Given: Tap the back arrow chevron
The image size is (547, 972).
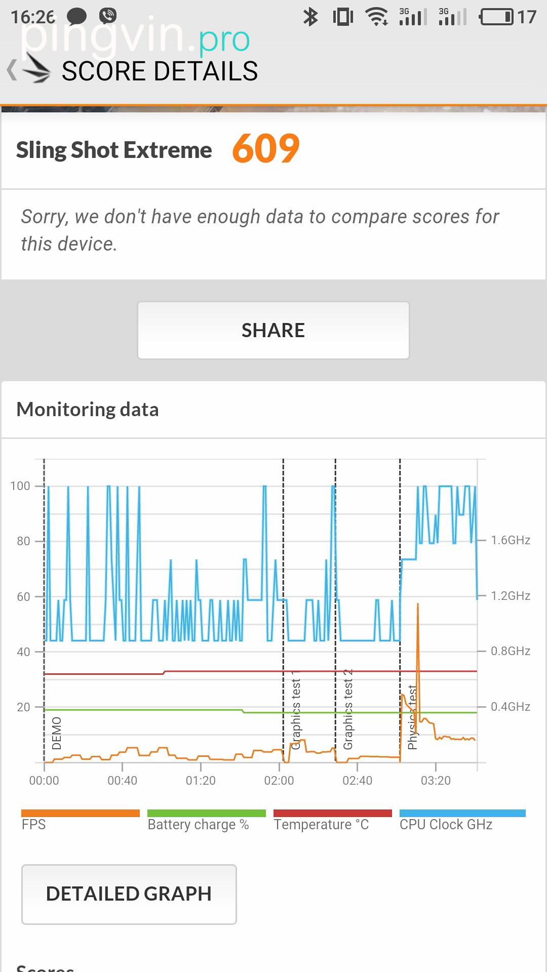Looking at the screenshot, I should click(x=12, y=70).
